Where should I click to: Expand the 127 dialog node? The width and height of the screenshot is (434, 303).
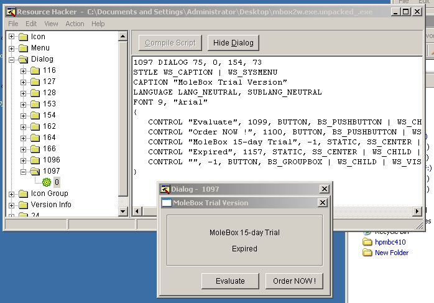pos(23,82)
